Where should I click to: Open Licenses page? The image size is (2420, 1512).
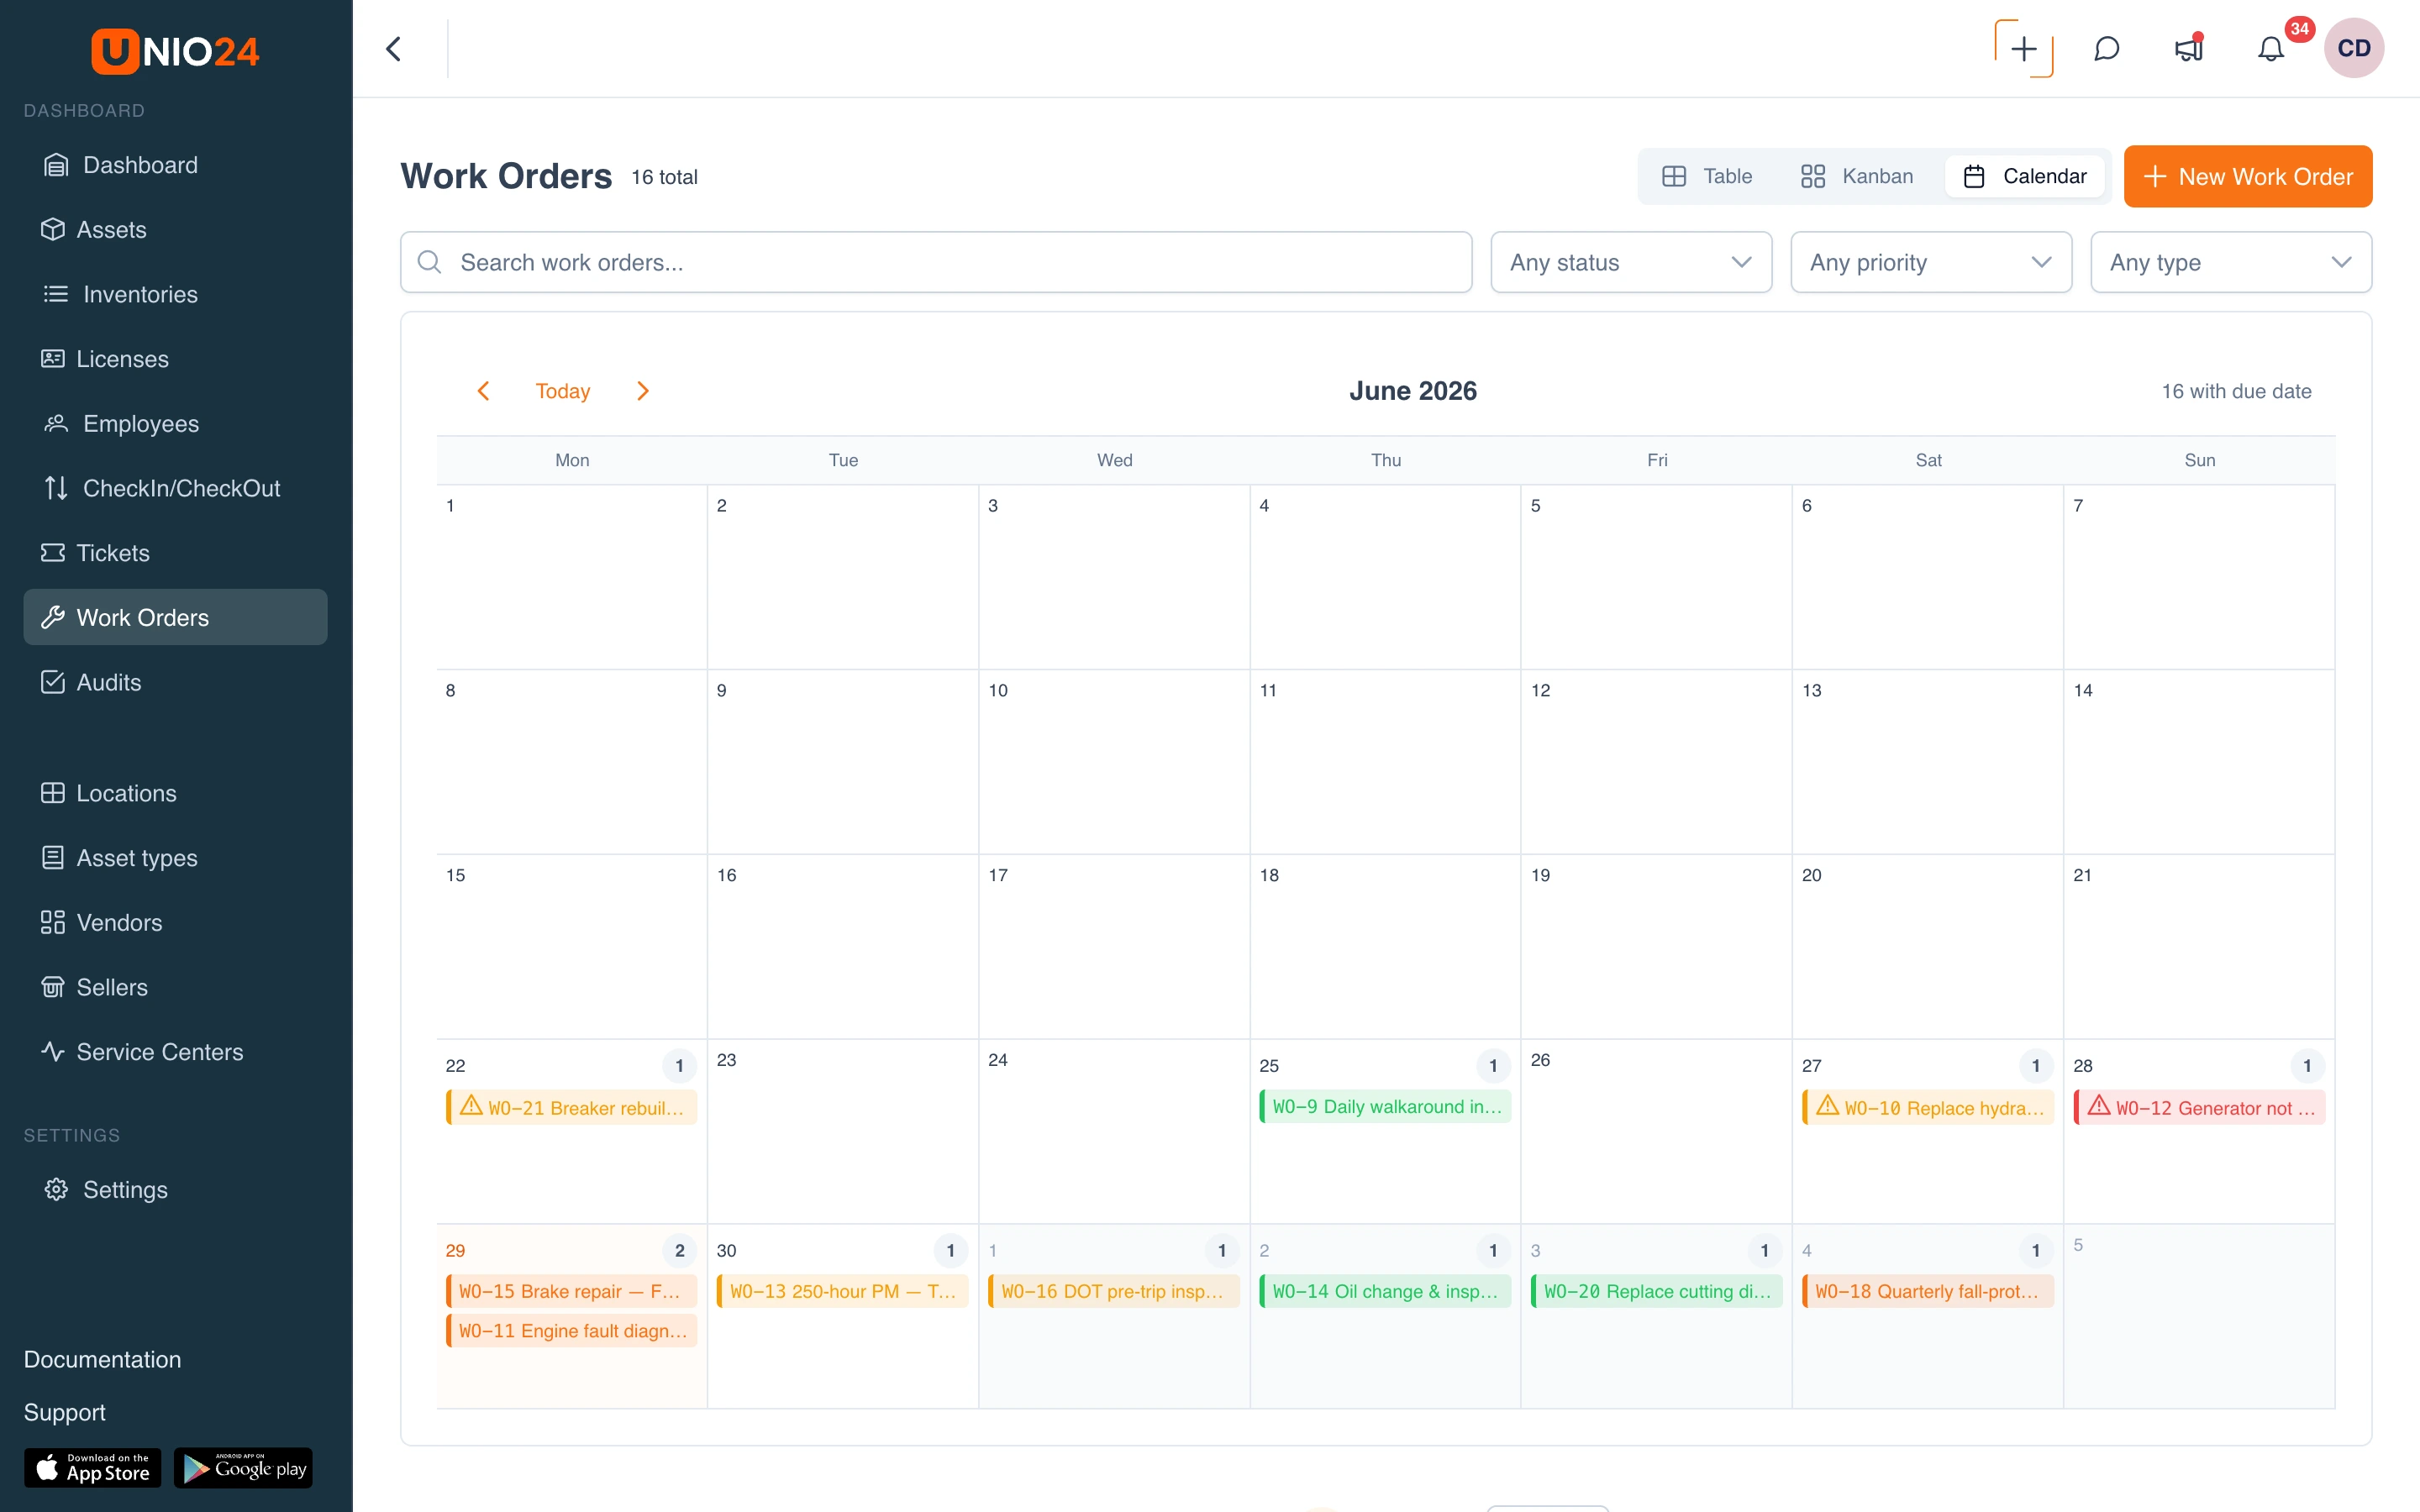(175, 359)
